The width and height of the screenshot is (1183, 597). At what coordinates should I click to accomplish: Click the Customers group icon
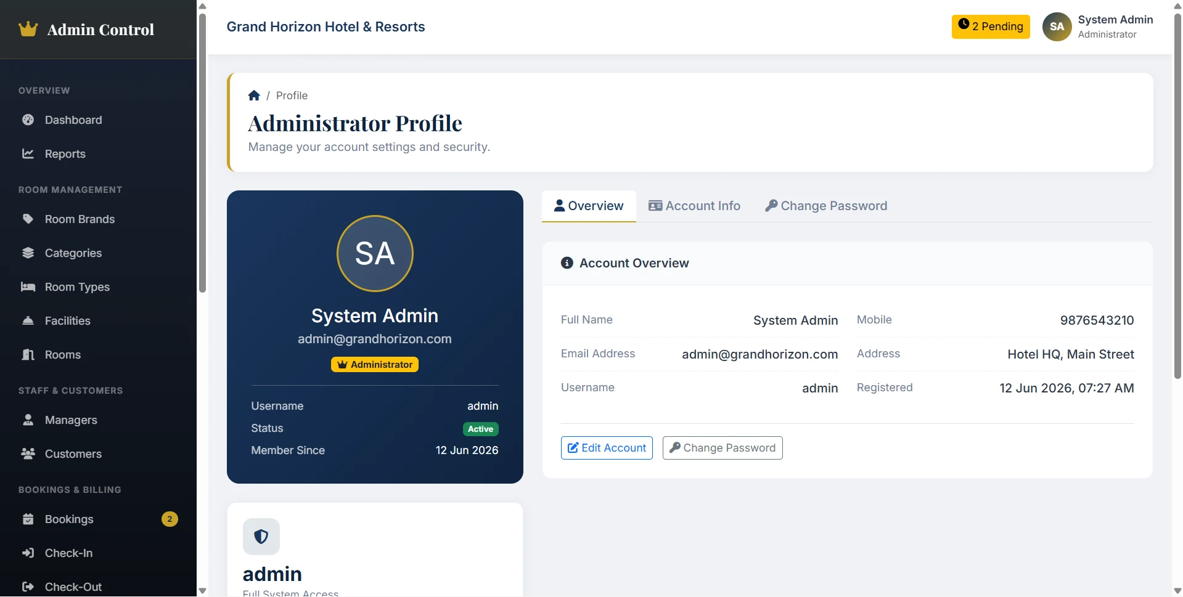coord(28,453)
